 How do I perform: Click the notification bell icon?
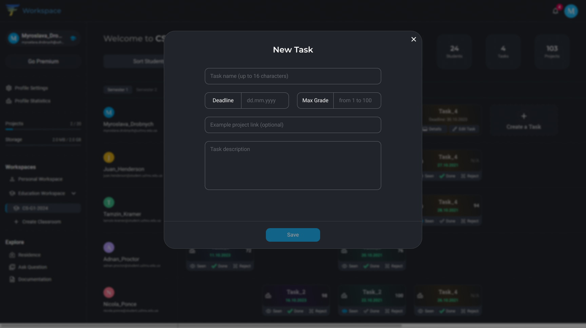click(555, 10)
